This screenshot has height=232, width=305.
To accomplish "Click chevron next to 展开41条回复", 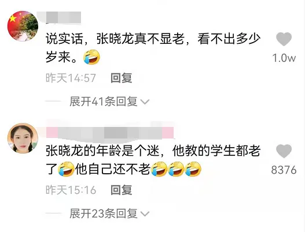I will pyautogui.click(x=145, y=102).
